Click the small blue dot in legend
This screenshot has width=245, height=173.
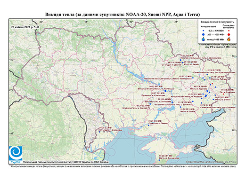(204, 31)
